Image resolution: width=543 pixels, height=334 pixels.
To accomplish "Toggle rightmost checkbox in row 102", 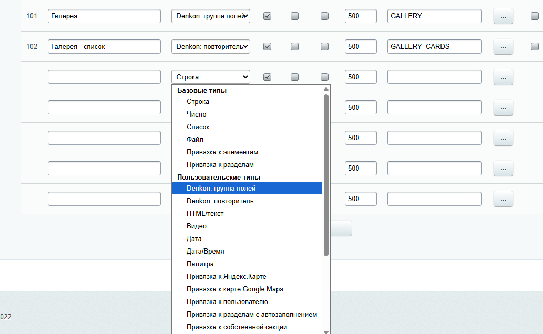I will pos(535,46).
